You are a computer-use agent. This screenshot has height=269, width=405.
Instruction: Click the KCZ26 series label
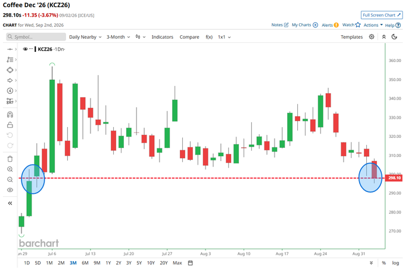click(45, 49)
